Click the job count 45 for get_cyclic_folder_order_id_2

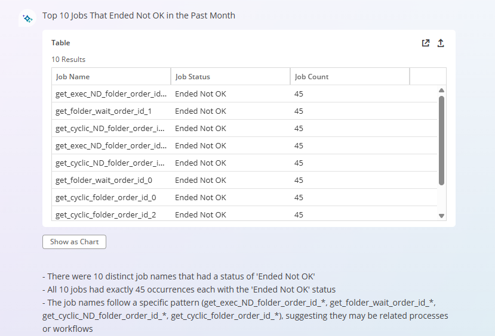tap(299, 215)
